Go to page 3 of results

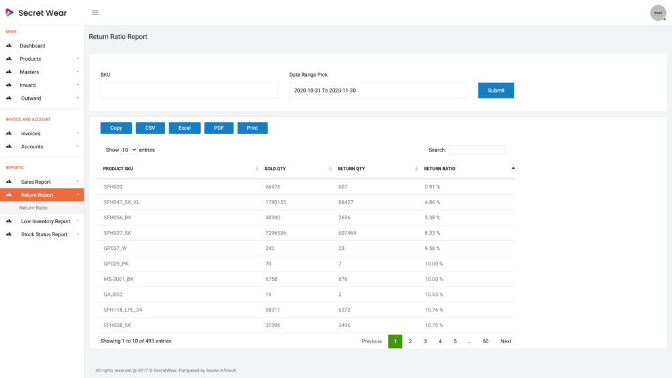click(425, 341)
